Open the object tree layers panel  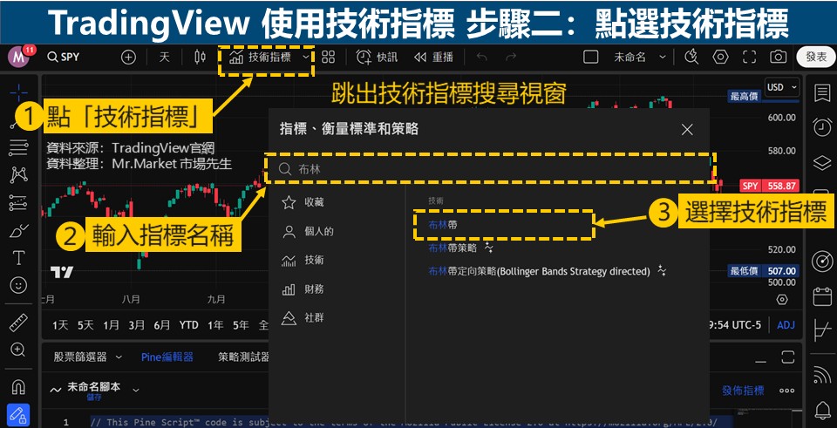821,163
